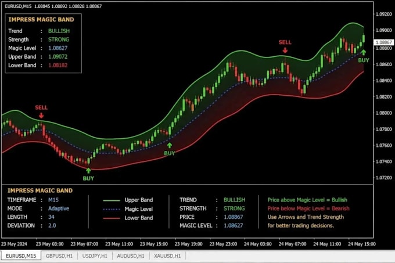Click the 'IMPRESS MAGIC BAND' title in the top info box
This screenshot has width=395, height=263.
[41, 20]
